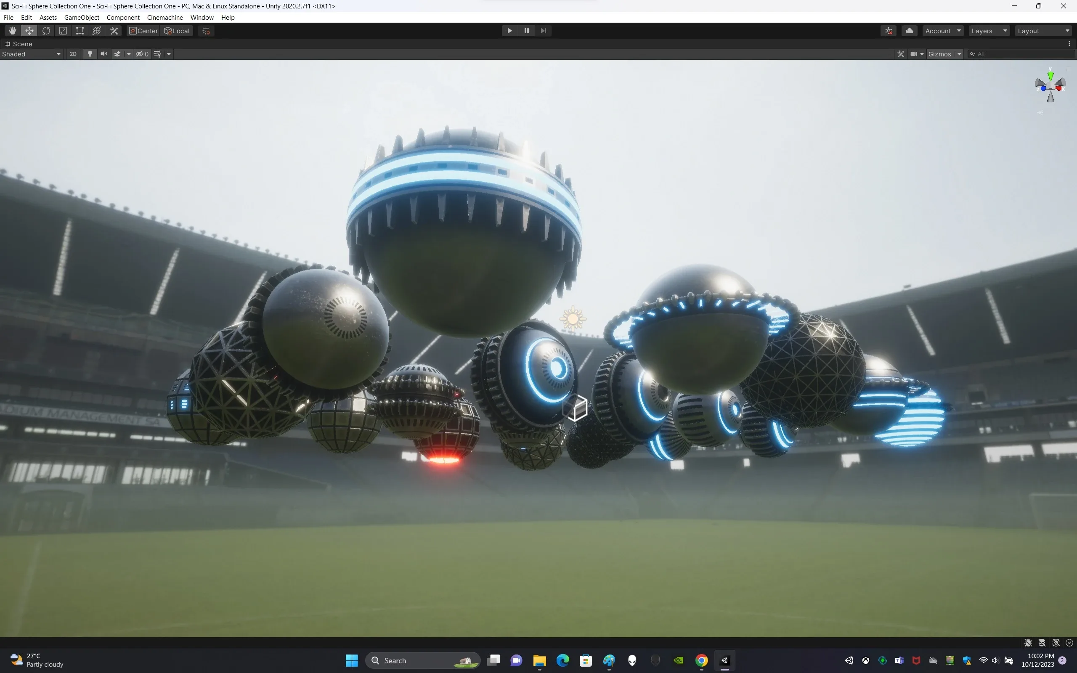Toggle 2D view mode
1077x673 pixels.
(73, 54)
